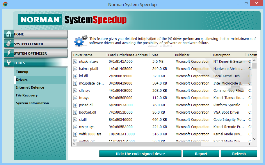The width and height of the screenshot is (265, 165).
Task: Click the file icon next to msrpc.sys
Action: tap(75, 127)
